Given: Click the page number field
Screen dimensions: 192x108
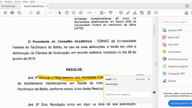Looking at the screenshot, I should pyautogui.click(x=45, y=13).
